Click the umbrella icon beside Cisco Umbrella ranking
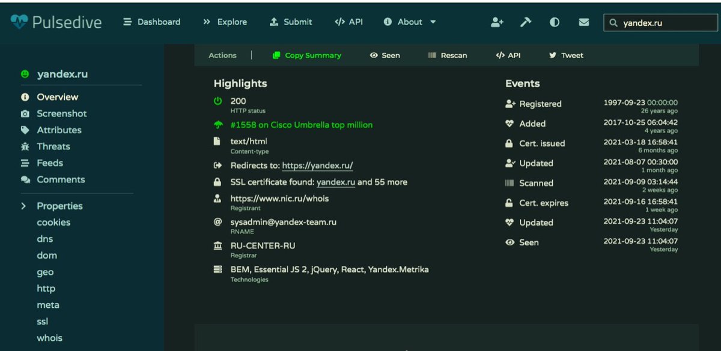The height and width of the screenshot is (351, 721). [x=218, y=125]
